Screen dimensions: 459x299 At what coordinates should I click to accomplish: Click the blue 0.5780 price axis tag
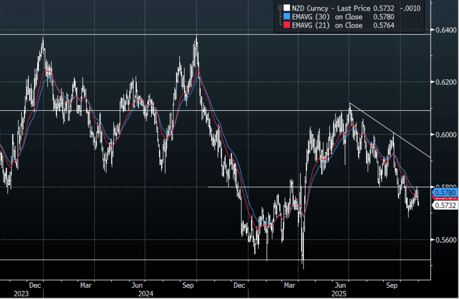click(445, 193)
